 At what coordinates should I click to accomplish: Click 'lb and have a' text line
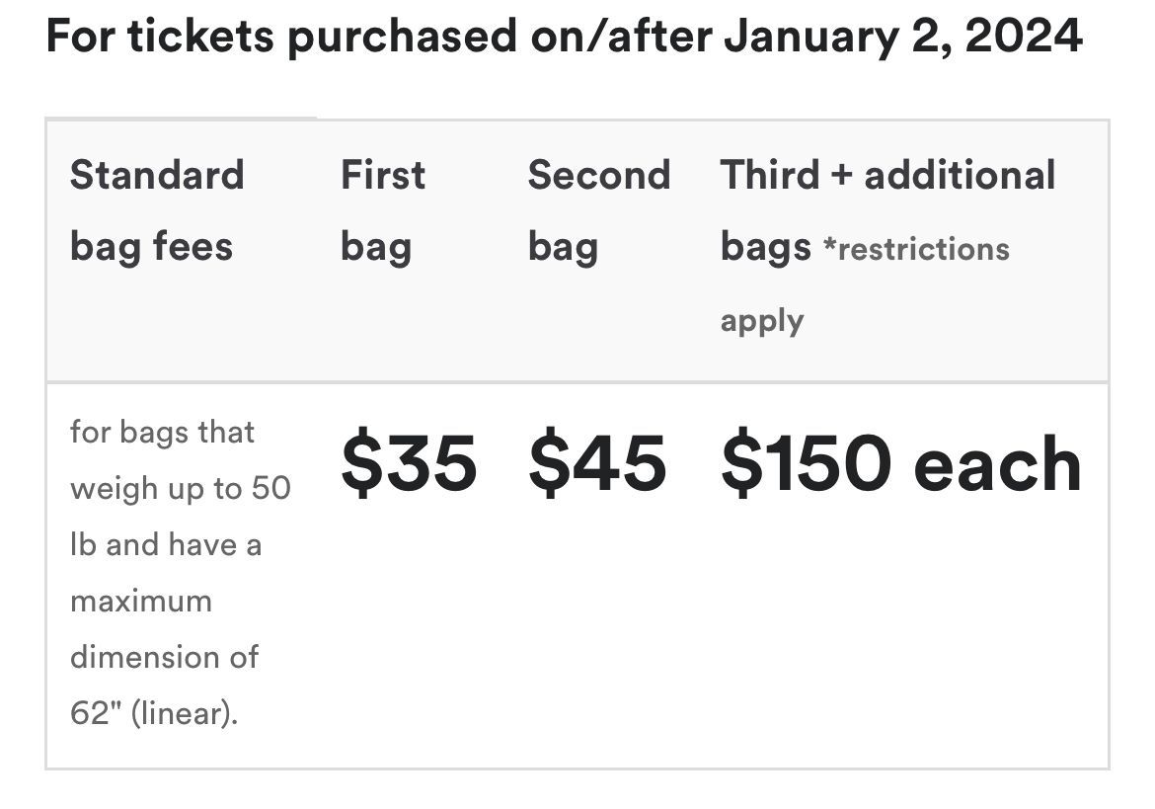click(x=166, y=544)
